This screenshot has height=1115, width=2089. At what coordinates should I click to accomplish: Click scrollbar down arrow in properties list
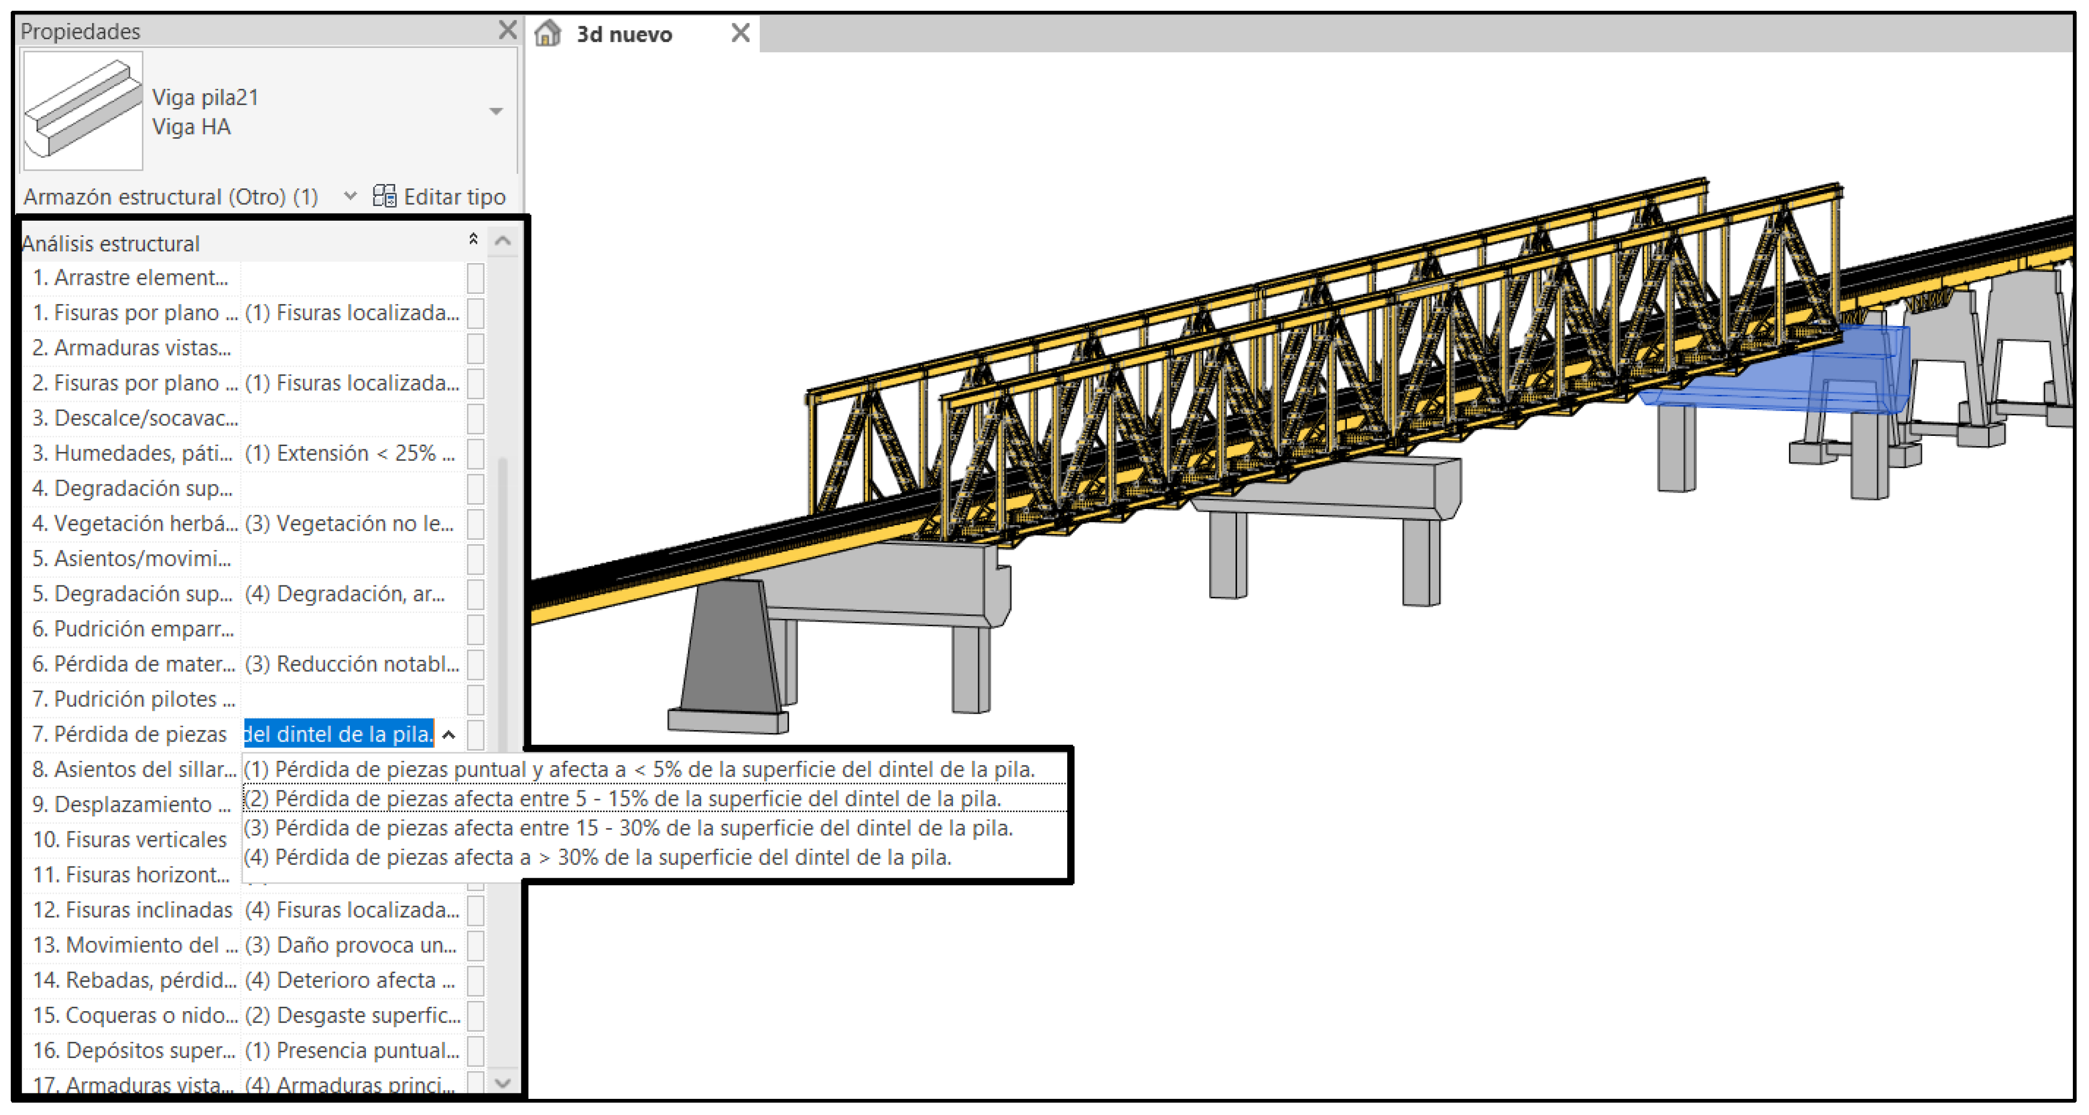tap(502, 1083)
